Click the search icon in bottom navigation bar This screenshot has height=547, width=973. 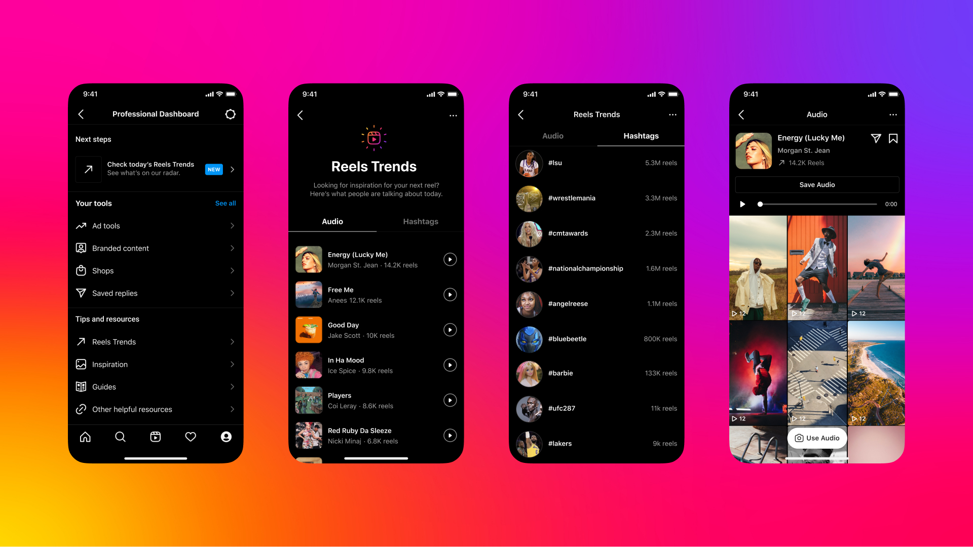pyautogui.click(x=119, y=437)
